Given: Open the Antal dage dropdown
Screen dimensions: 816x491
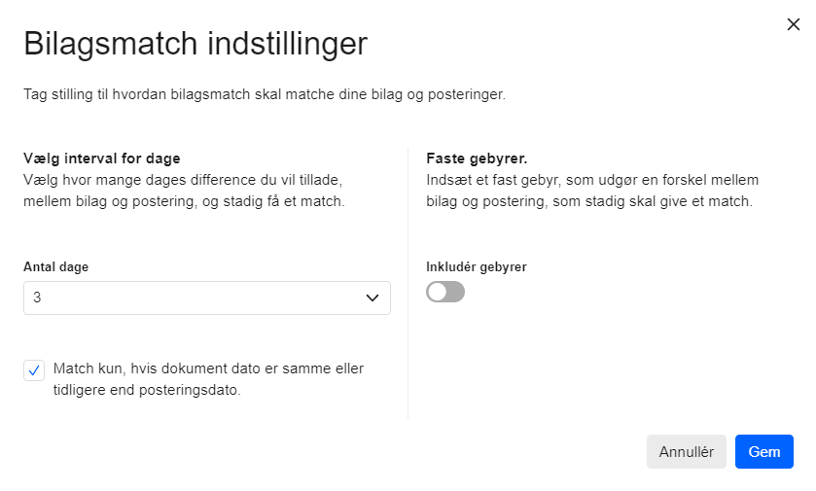Looking at the screenshot, I should 207,298.
